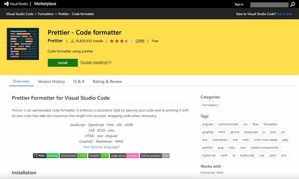Open the Version History tab
The width and height of the screenshot is (299, 179).
click(51, 81)
